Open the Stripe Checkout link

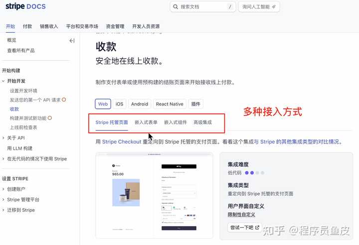122,142
